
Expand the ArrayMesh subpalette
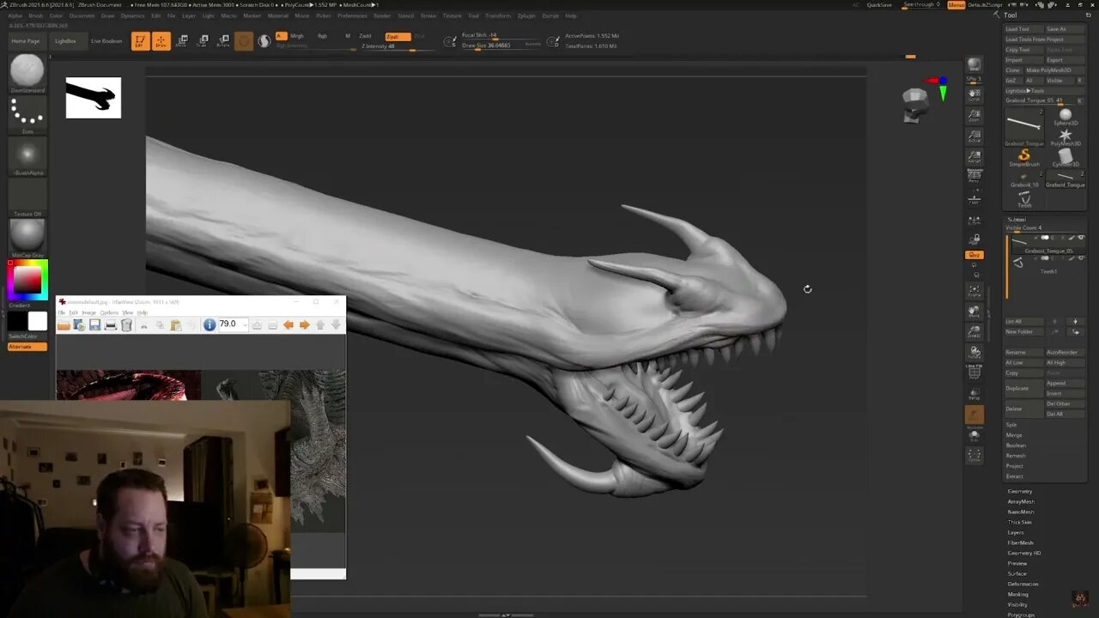(x=1021, y=501)
